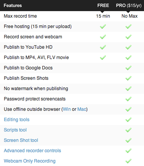Click the PRO checkmark for Password protect screencasts
This screenshot has width=144, height=166.
(128, 99)
